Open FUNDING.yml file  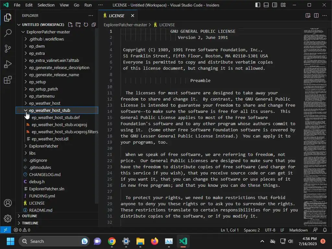pos(57,196)
